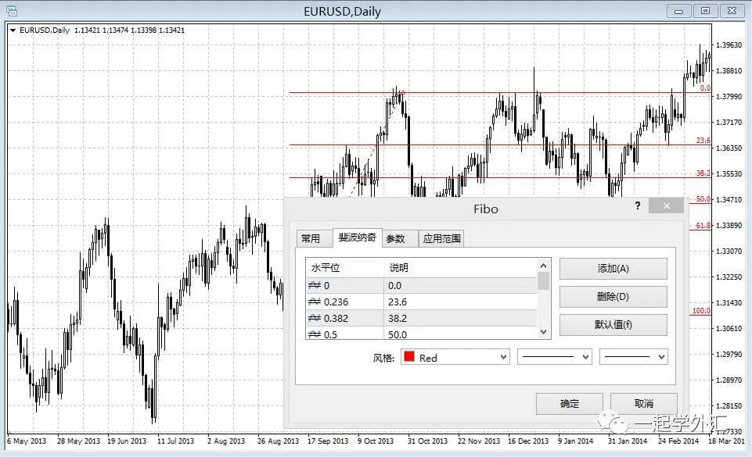
Task: Select the 23.6 description cell
Action: (461, 302)
